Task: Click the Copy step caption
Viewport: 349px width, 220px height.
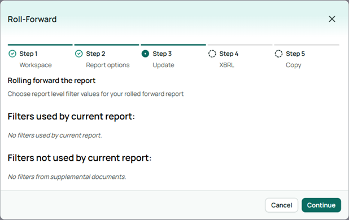Action: click(x=293, y=65)
